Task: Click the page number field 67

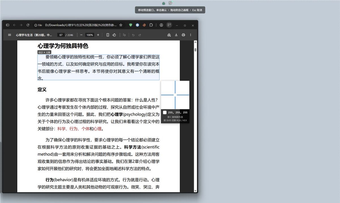Action: [x=61, y=35]
